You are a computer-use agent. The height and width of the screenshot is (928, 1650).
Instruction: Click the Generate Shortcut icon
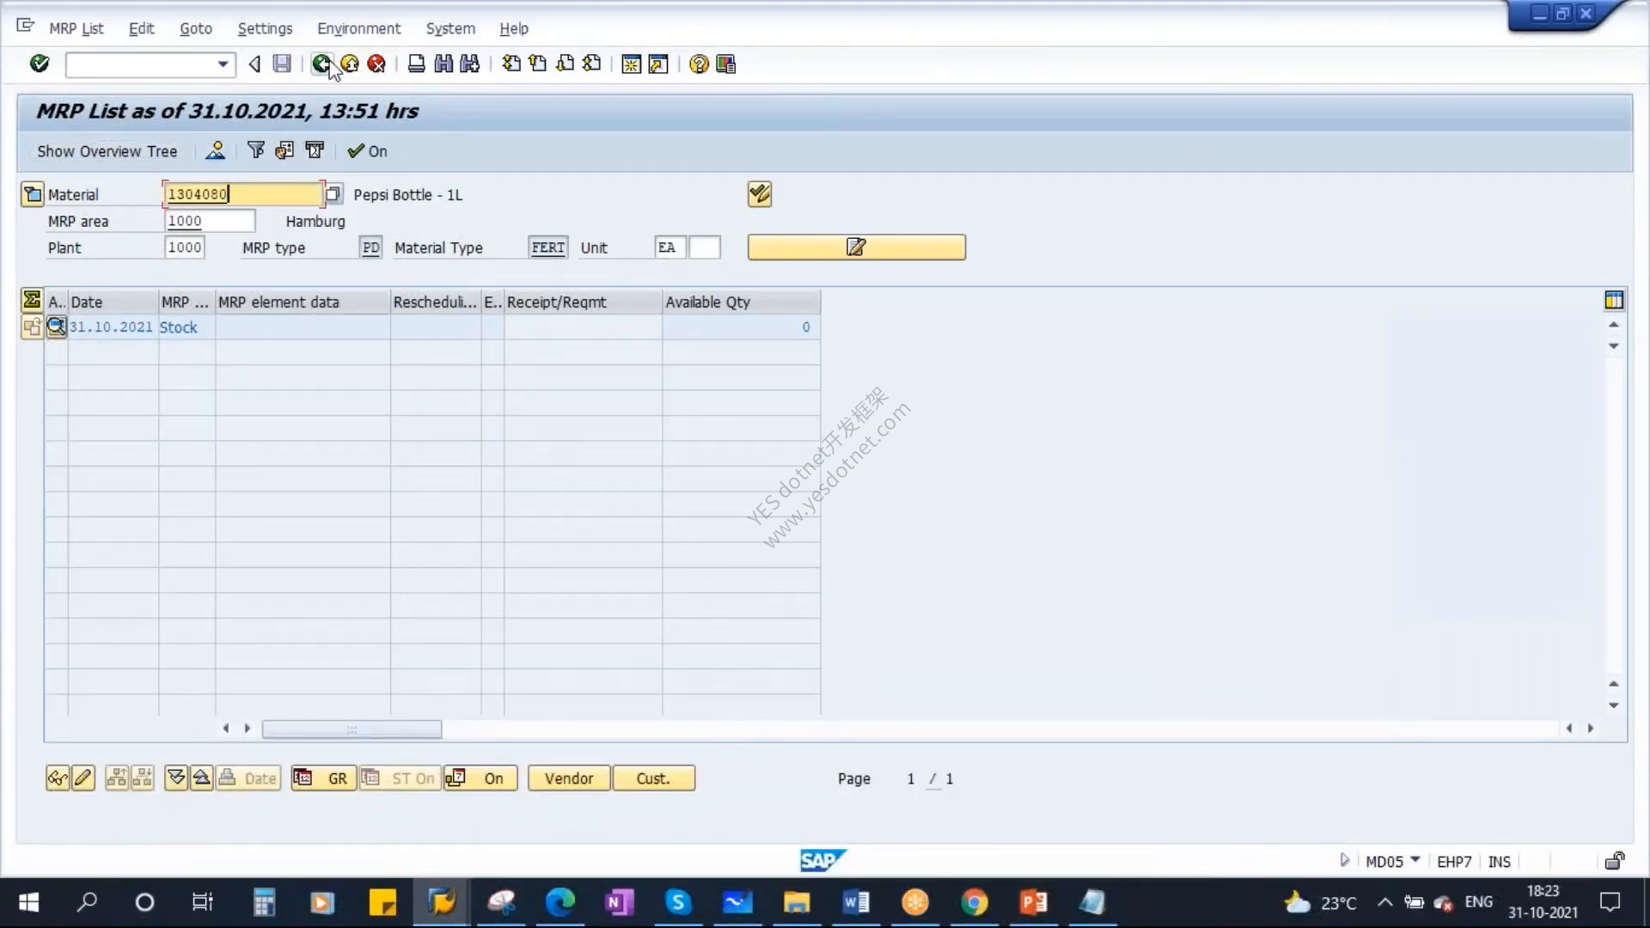[658, 64]
